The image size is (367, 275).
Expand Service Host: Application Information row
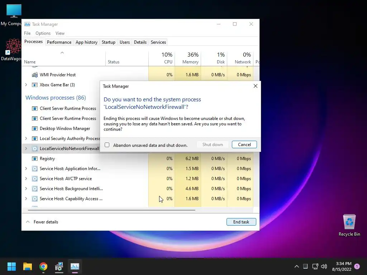[26, 169]
